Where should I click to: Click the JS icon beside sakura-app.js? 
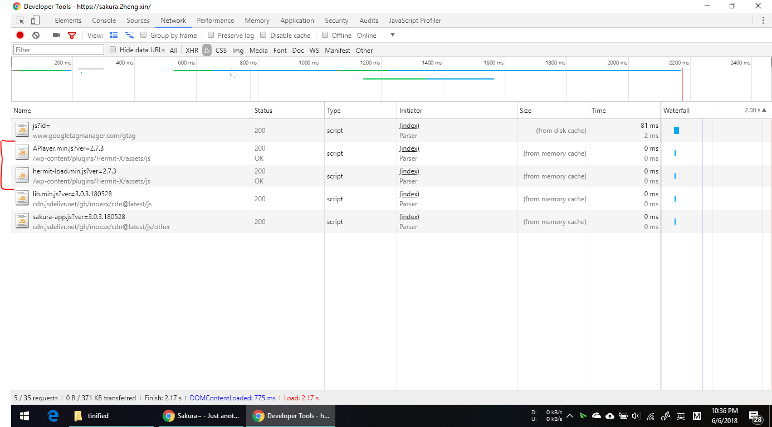[x=22, y=221]
